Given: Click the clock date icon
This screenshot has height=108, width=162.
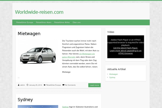Looking at the screenshot, I should pyautogui.click(x=27, y=85).
